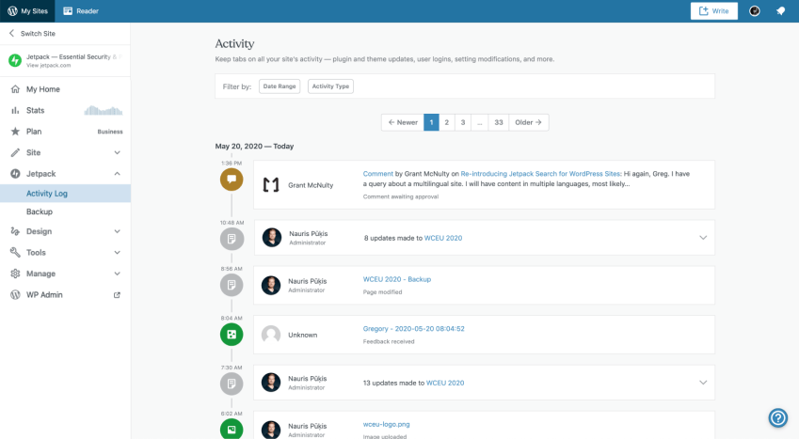Open the Date Range filter
The image size is (799, 439).
pyautogui.click(x=280, y=86)
